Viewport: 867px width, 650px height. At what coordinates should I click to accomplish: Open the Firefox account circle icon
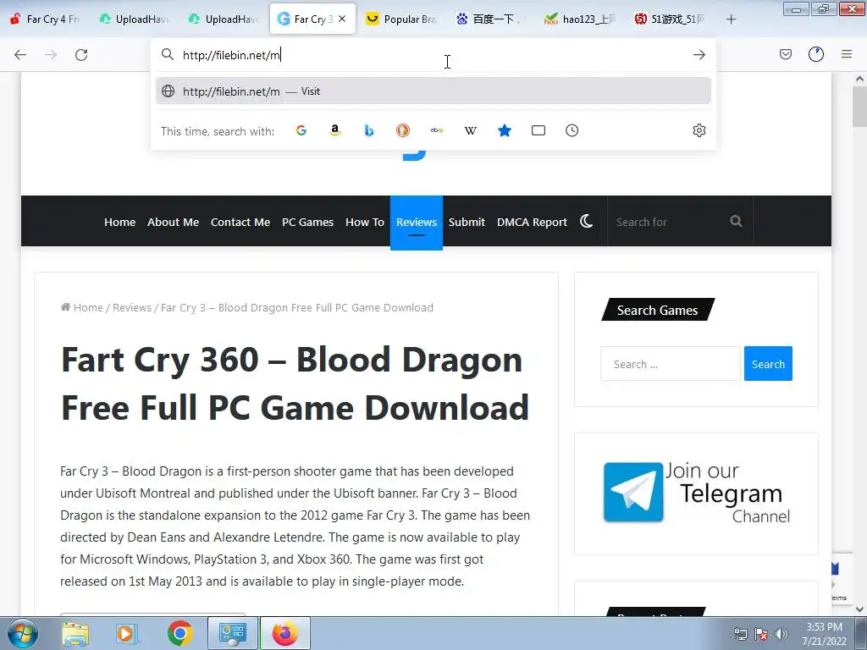click(816, 54)
